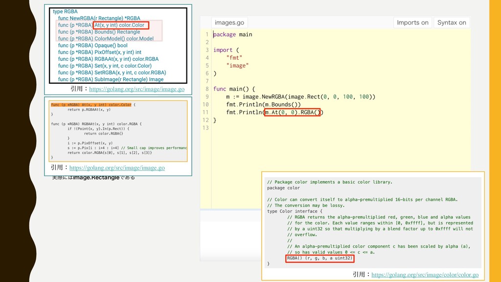Toggle the Syntax on button
Image resolution: width=501 pixels, height=282 pixels.
click(452, 23)
